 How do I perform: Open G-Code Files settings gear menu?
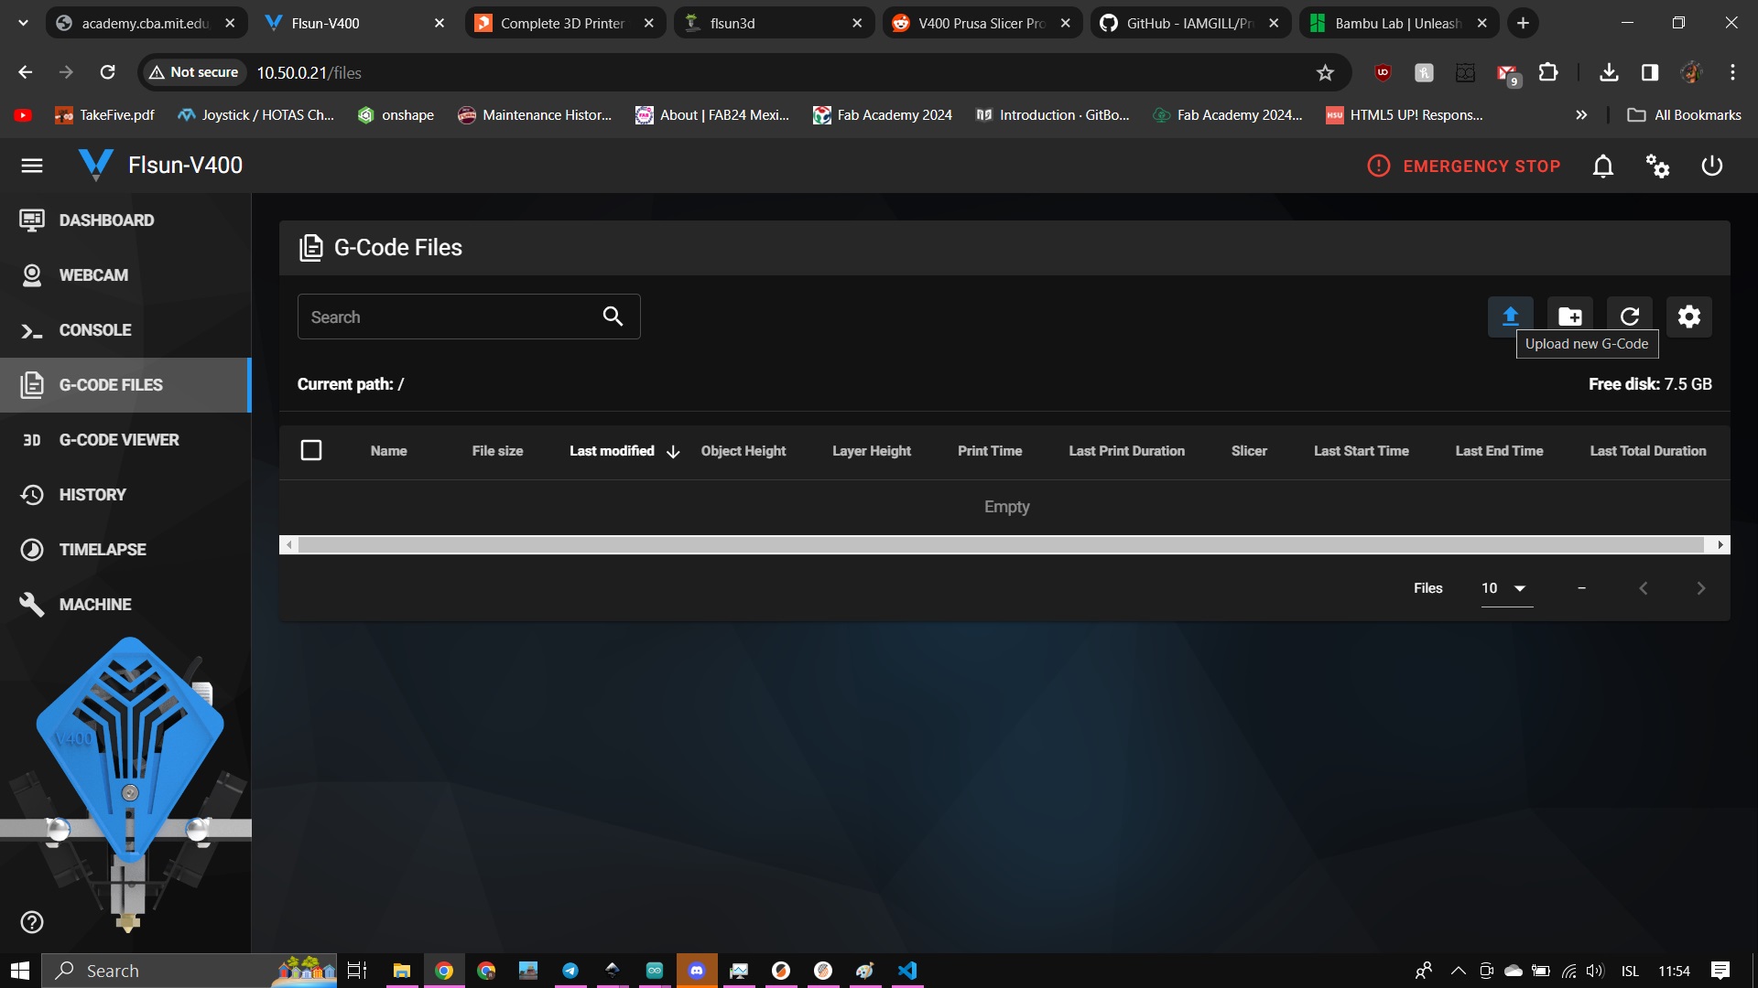[x=1689, y=316]
